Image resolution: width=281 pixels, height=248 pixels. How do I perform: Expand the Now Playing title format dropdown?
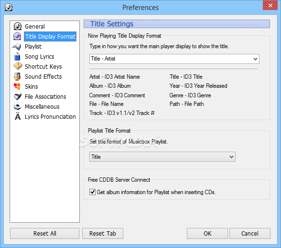(x=255, y=59)
